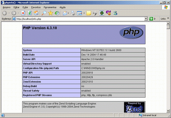This screenshot has width=171, height=118.
Task: Close the Internet Explorer window
Action: [168, 3]
